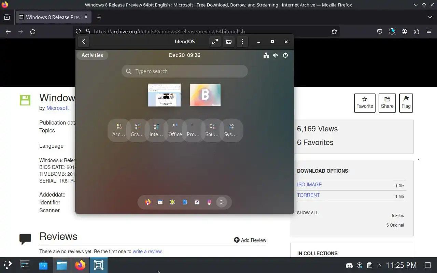Open the keyboard shortcuts menu in Boxes
Screen dimensions: 437x273
(x=229, y=42)
